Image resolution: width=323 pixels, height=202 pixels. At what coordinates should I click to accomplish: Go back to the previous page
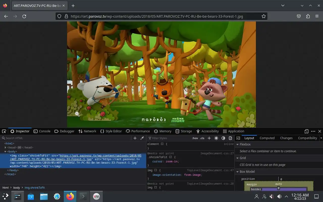[6, 16]
